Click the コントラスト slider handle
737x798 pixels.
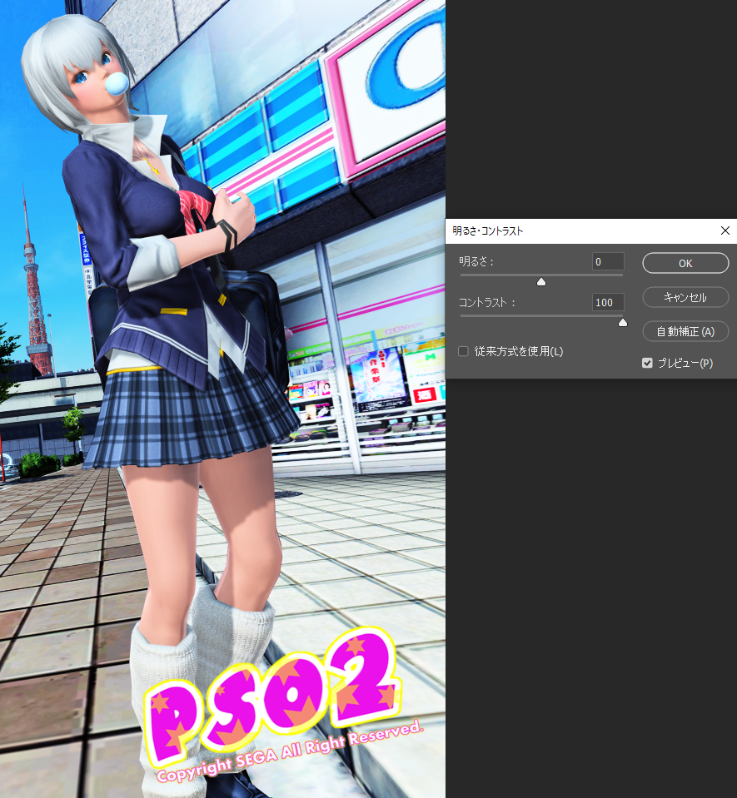pos(622,322)
